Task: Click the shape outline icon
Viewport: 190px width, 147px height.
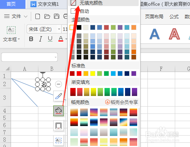Action: pos(59,126)
